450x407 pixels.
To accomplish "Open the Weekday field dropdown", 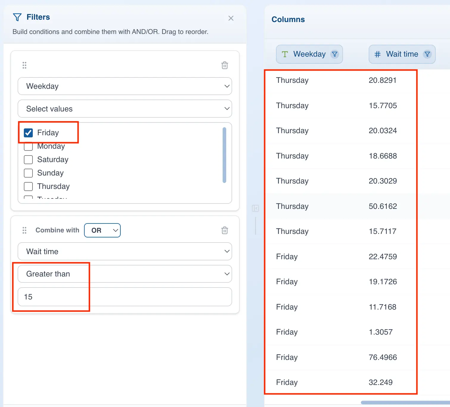I will pos(125,86).
